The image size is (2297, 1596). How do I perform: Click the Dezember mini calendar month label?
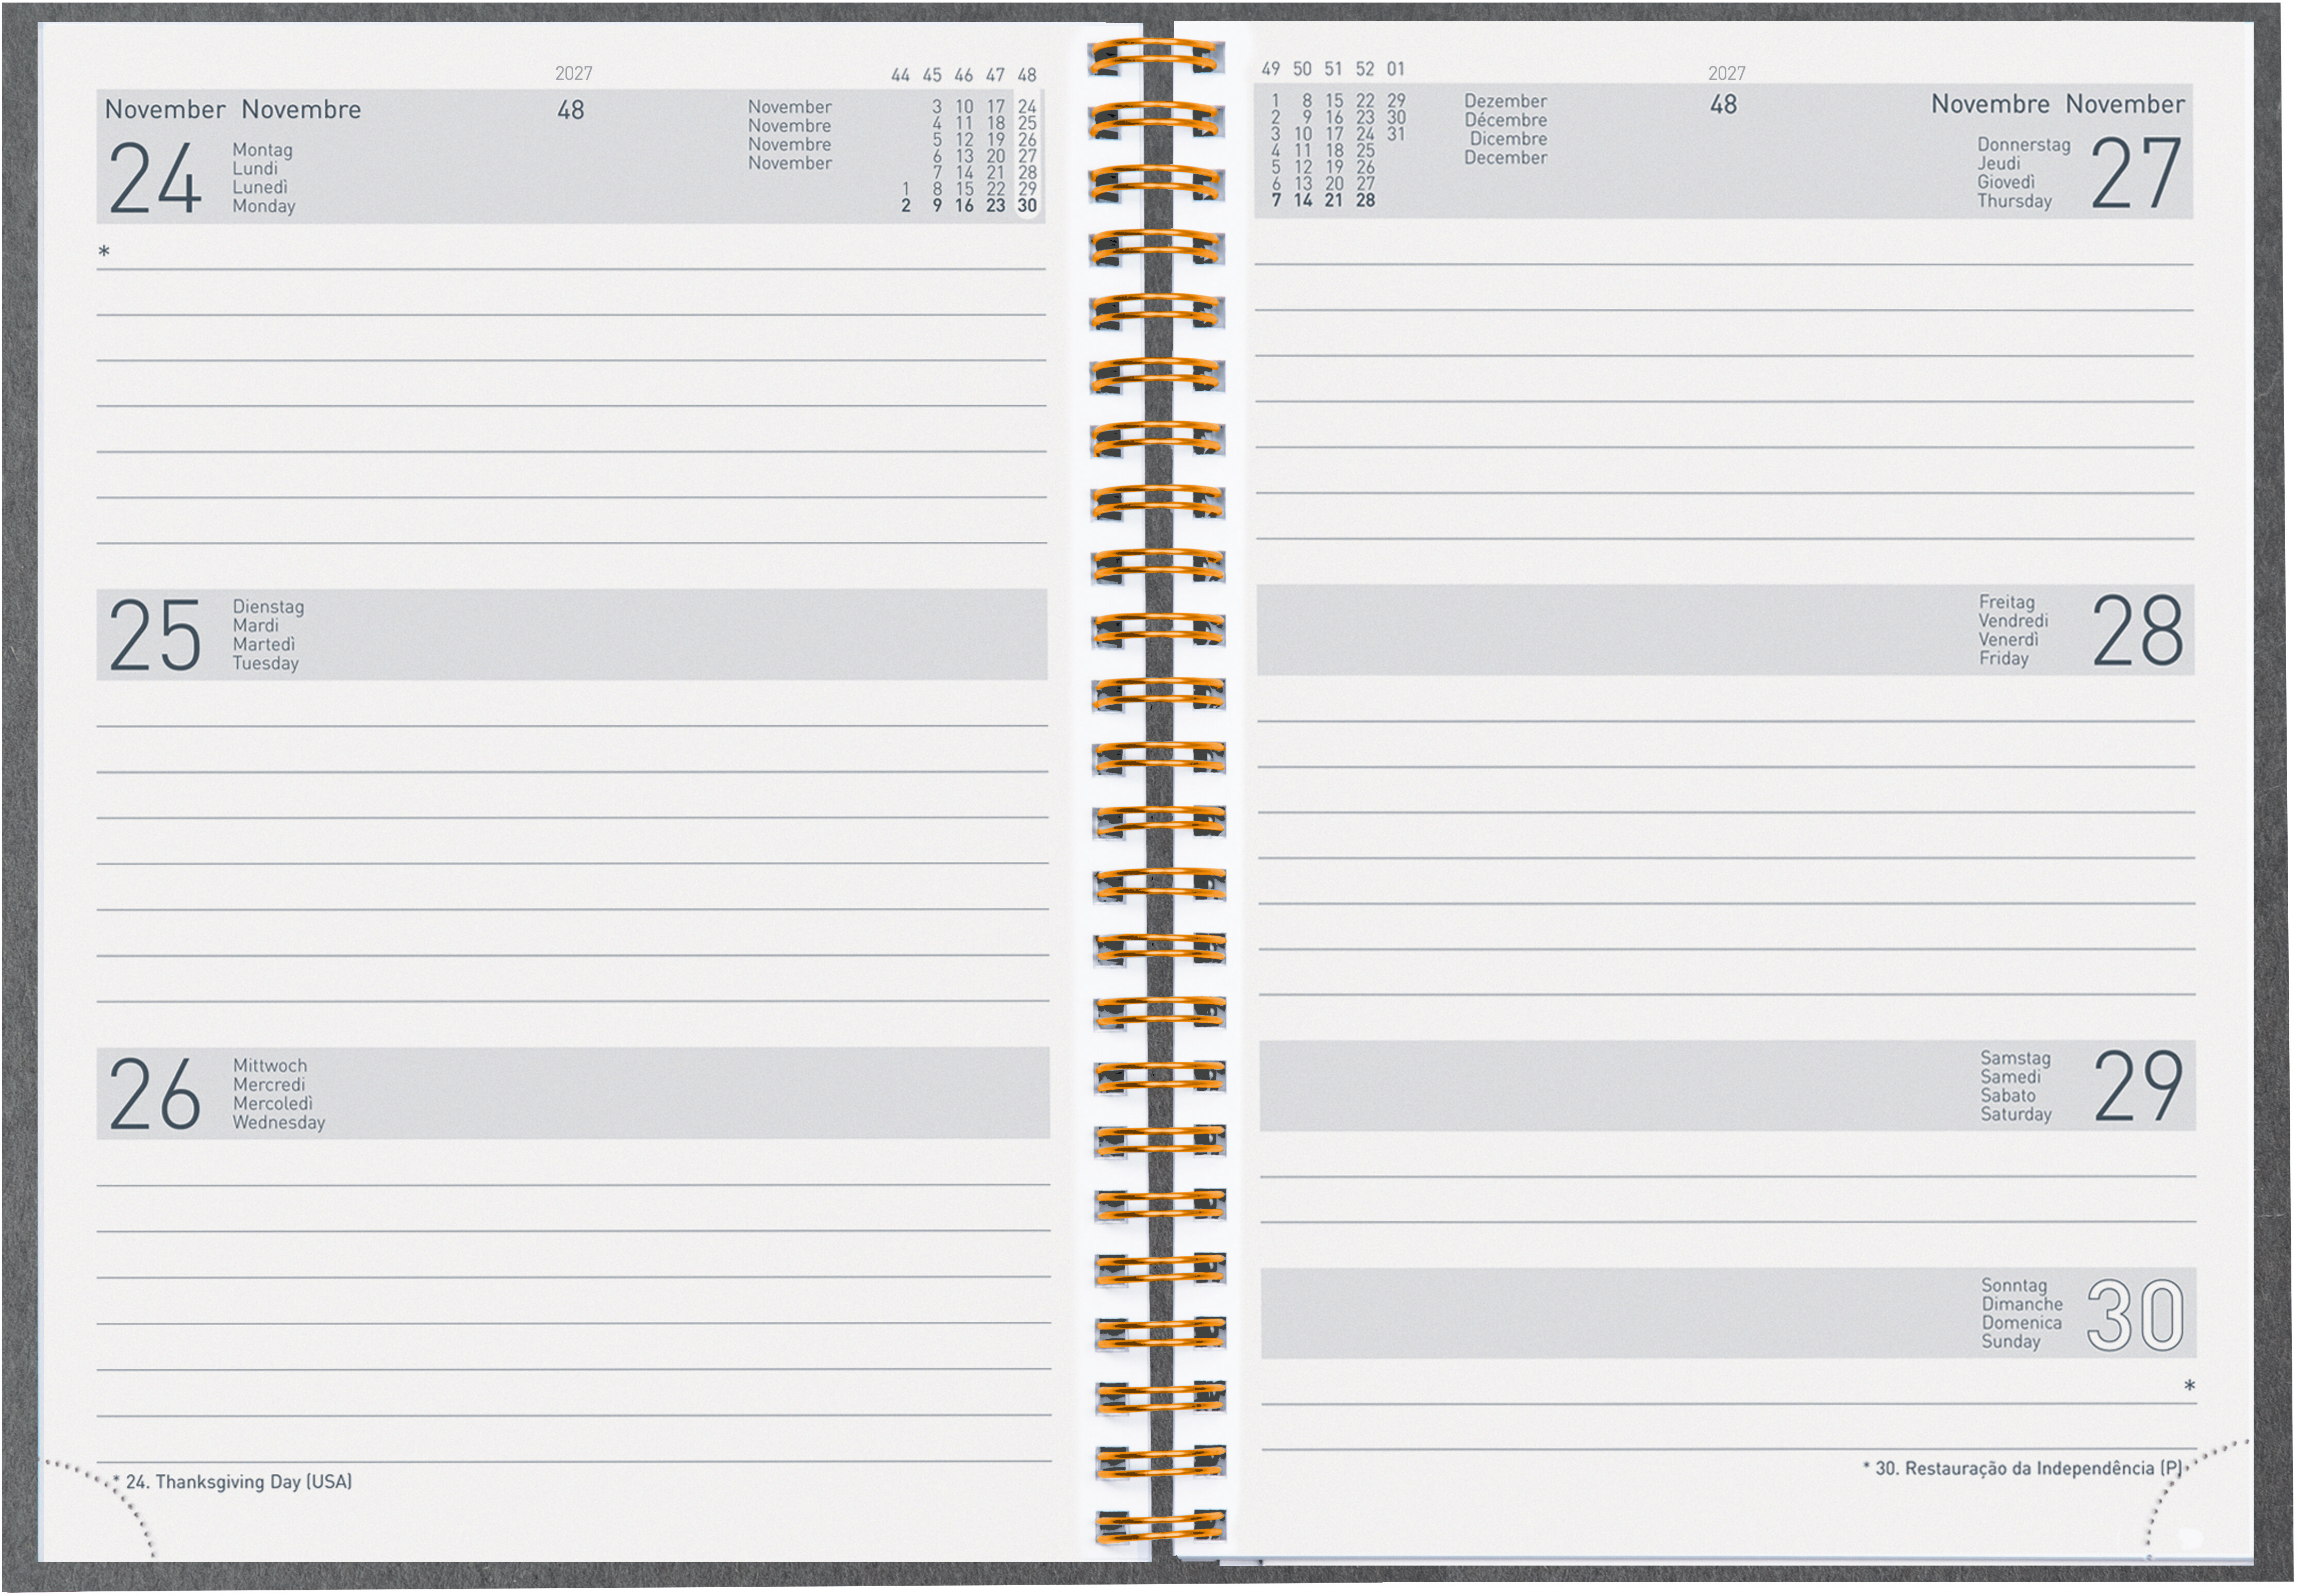(x=1505, y=101)
